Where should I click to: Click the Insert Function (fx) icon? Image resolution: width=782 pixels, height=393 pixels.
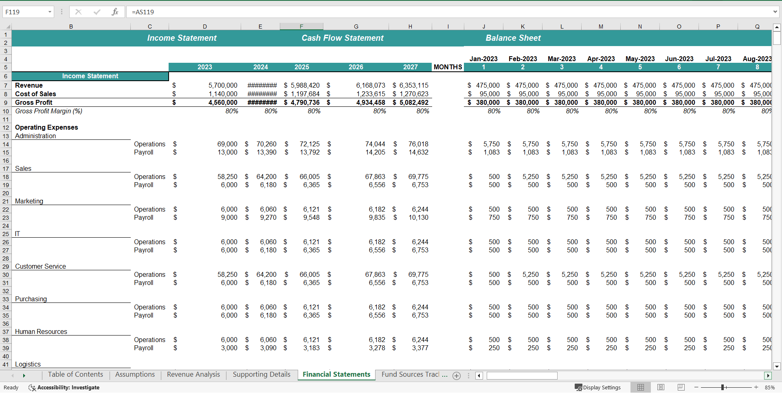coord(115,12)
